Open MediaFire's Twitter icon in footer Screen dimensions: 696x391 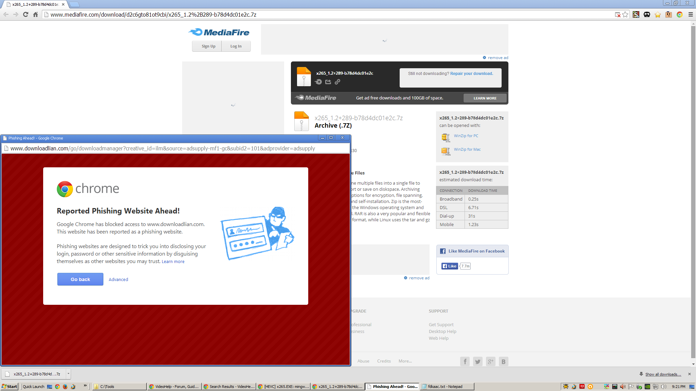[x=477, y=361]
